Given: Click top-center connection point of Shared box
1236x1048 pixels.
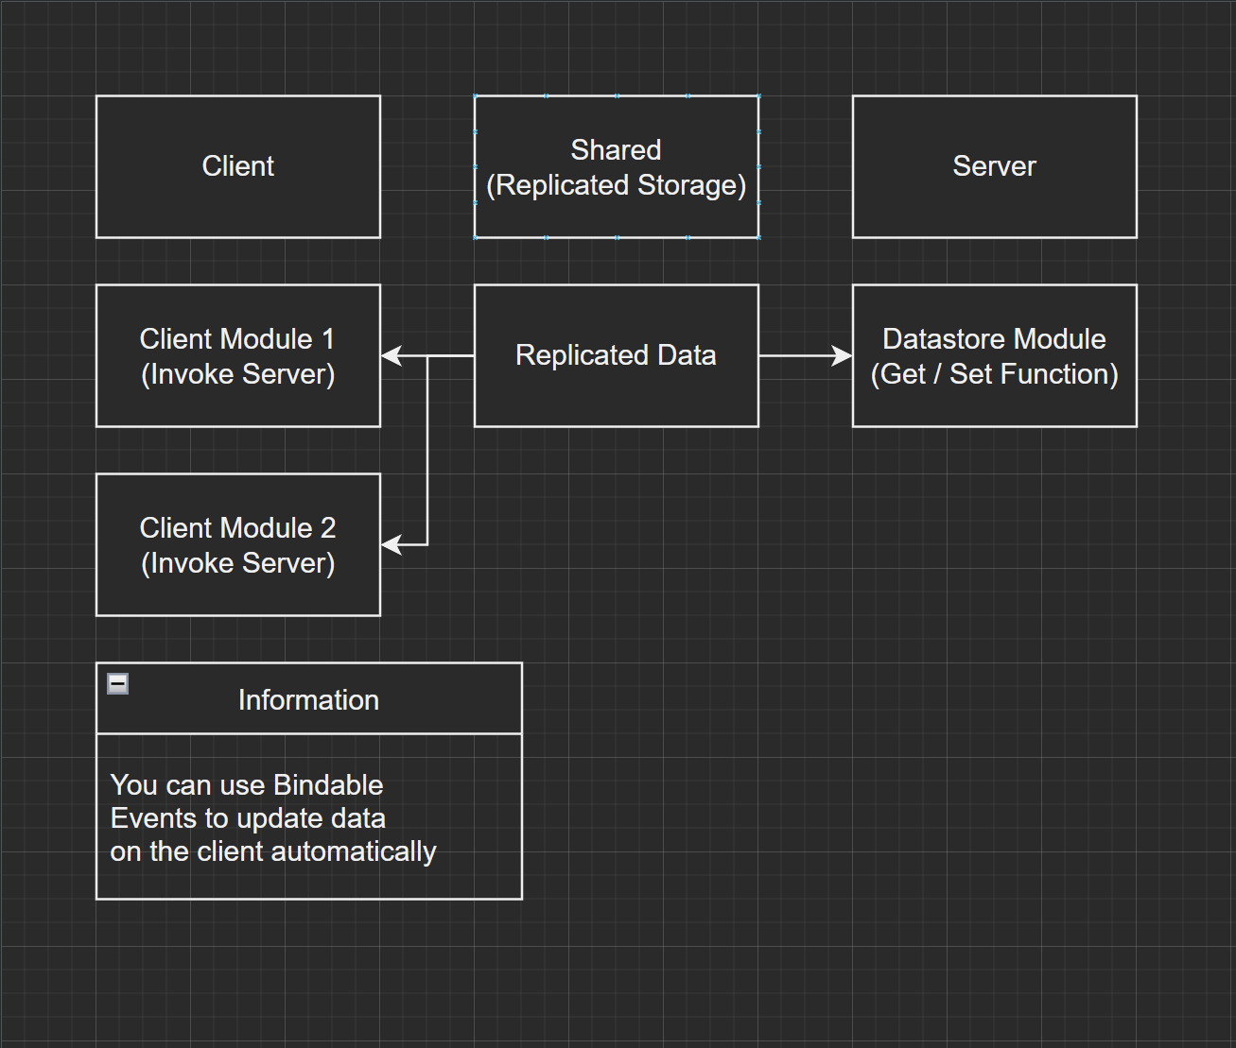Looking at the screenshot, I should point(617,95).
